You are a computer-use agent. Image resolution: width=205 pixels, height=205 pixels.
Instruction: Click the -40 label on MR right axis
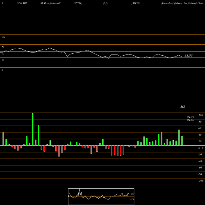[x=200, y=161]
